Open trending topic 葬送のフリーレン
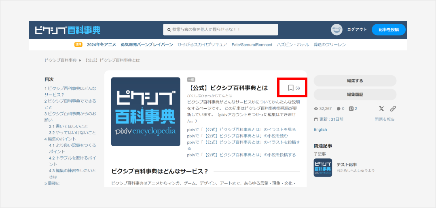The height and width of the screenshot is (208, 436). tap(330, 44)
